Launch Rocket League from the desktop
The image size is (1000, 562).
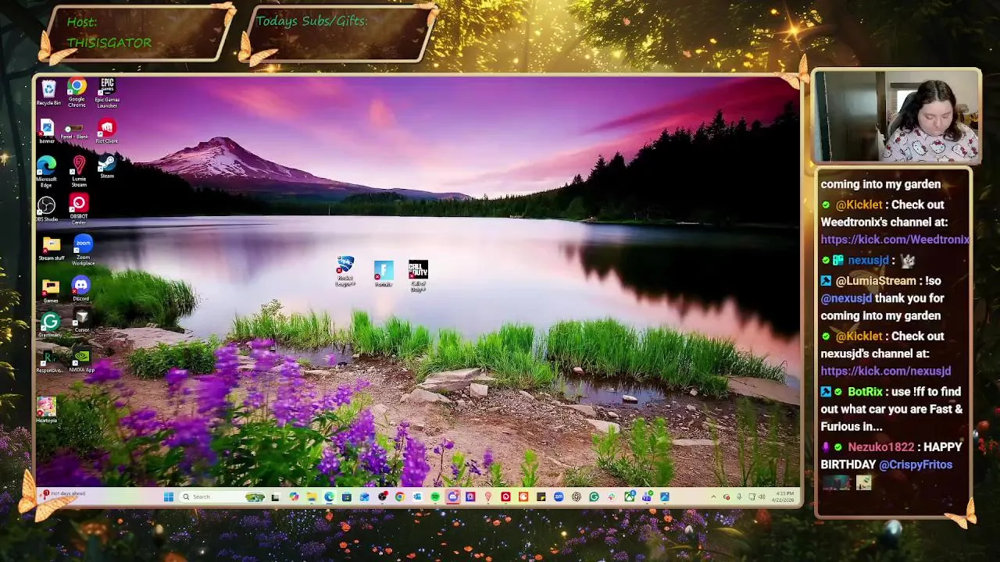[x=345, y=271]
